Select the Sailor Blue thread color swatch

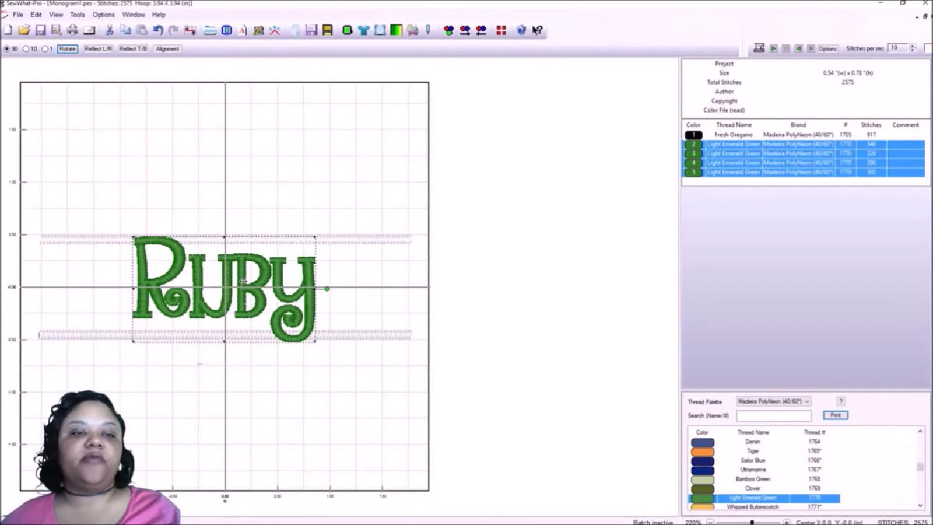pos(701,460)
